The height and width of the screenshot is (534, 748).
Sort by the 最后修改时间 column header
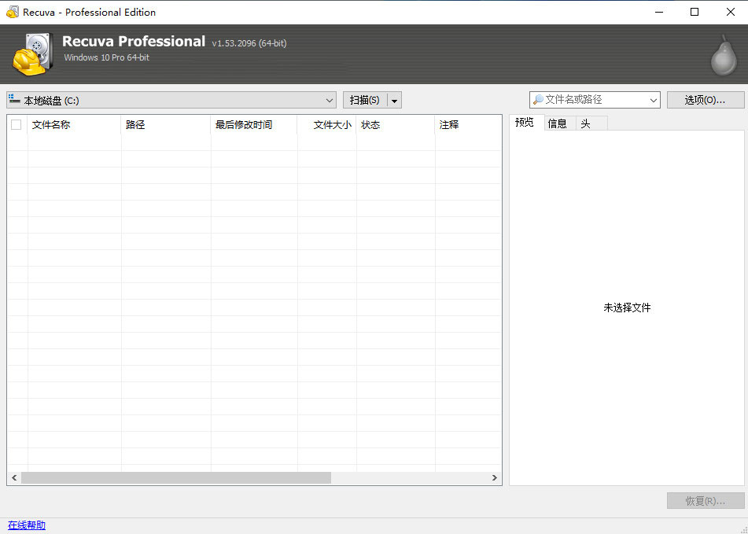pos(254,125)
